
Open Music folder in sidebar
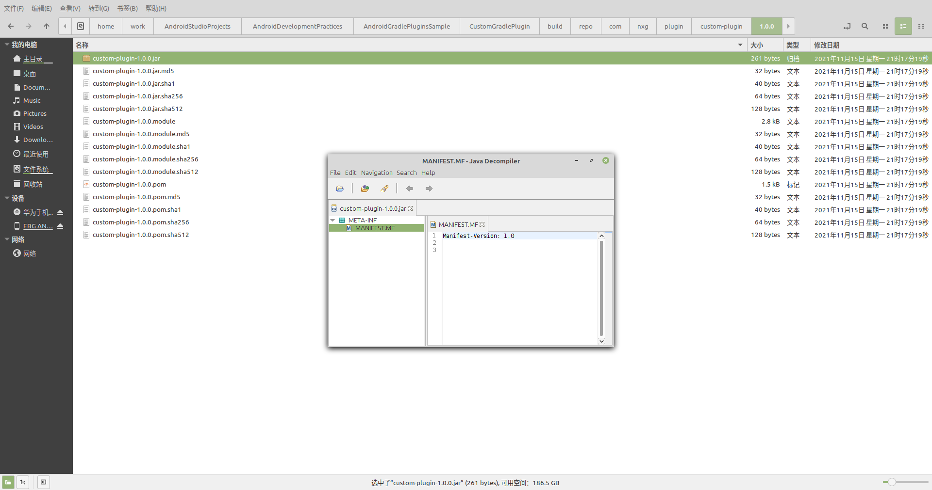pyautogui.click(x=32, y=100)
